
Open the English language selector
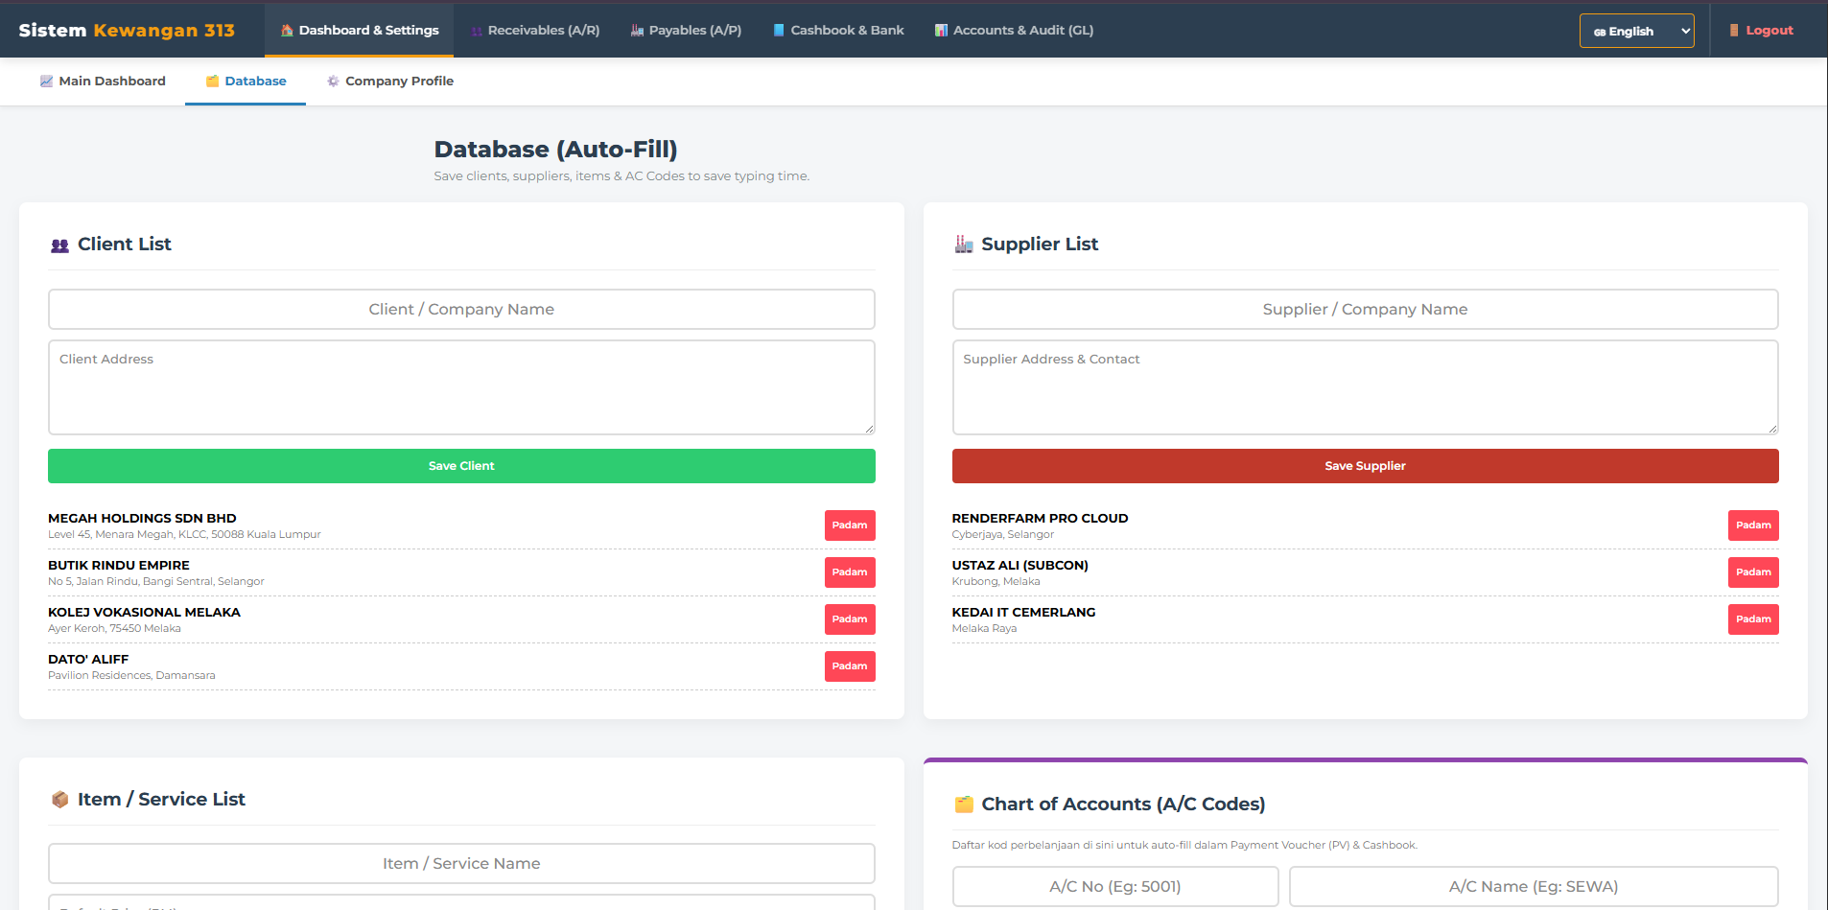(x=1636, y=30)
